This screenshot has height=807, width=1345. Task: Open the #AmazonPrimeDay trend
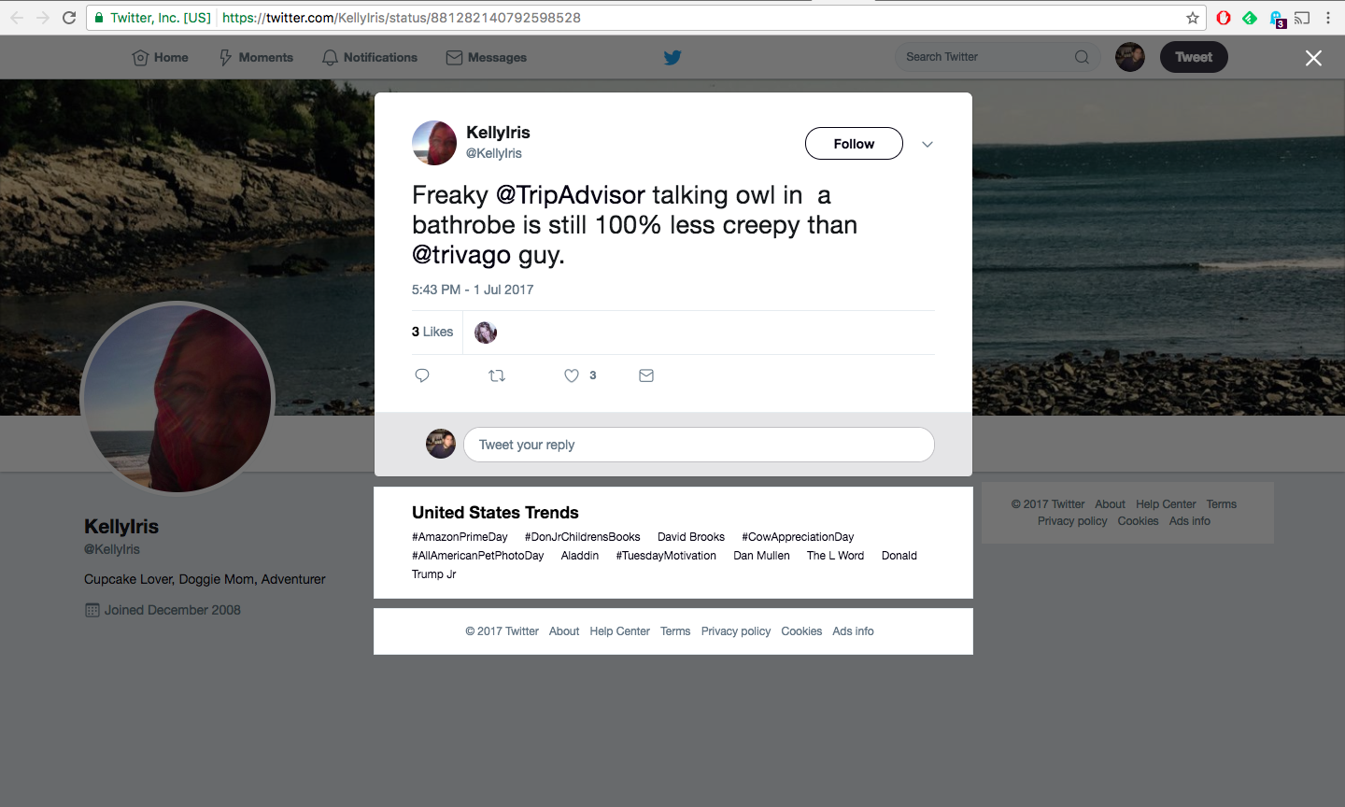[x=460, y=537]
